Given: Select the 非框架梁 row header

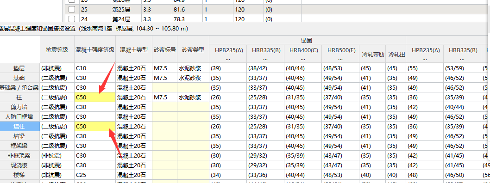Looking at the screenshot, I should click(20, 155).
